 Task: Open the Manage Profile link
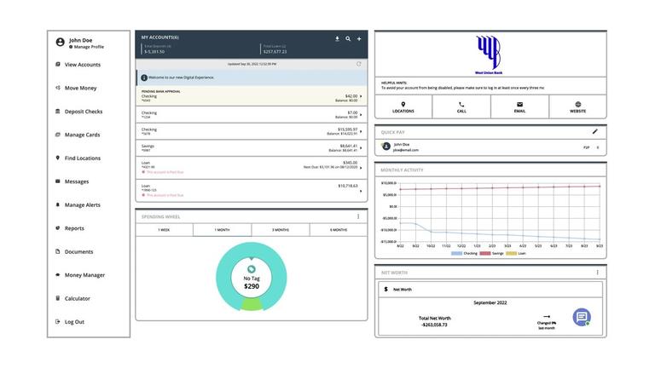click(86, 47)
